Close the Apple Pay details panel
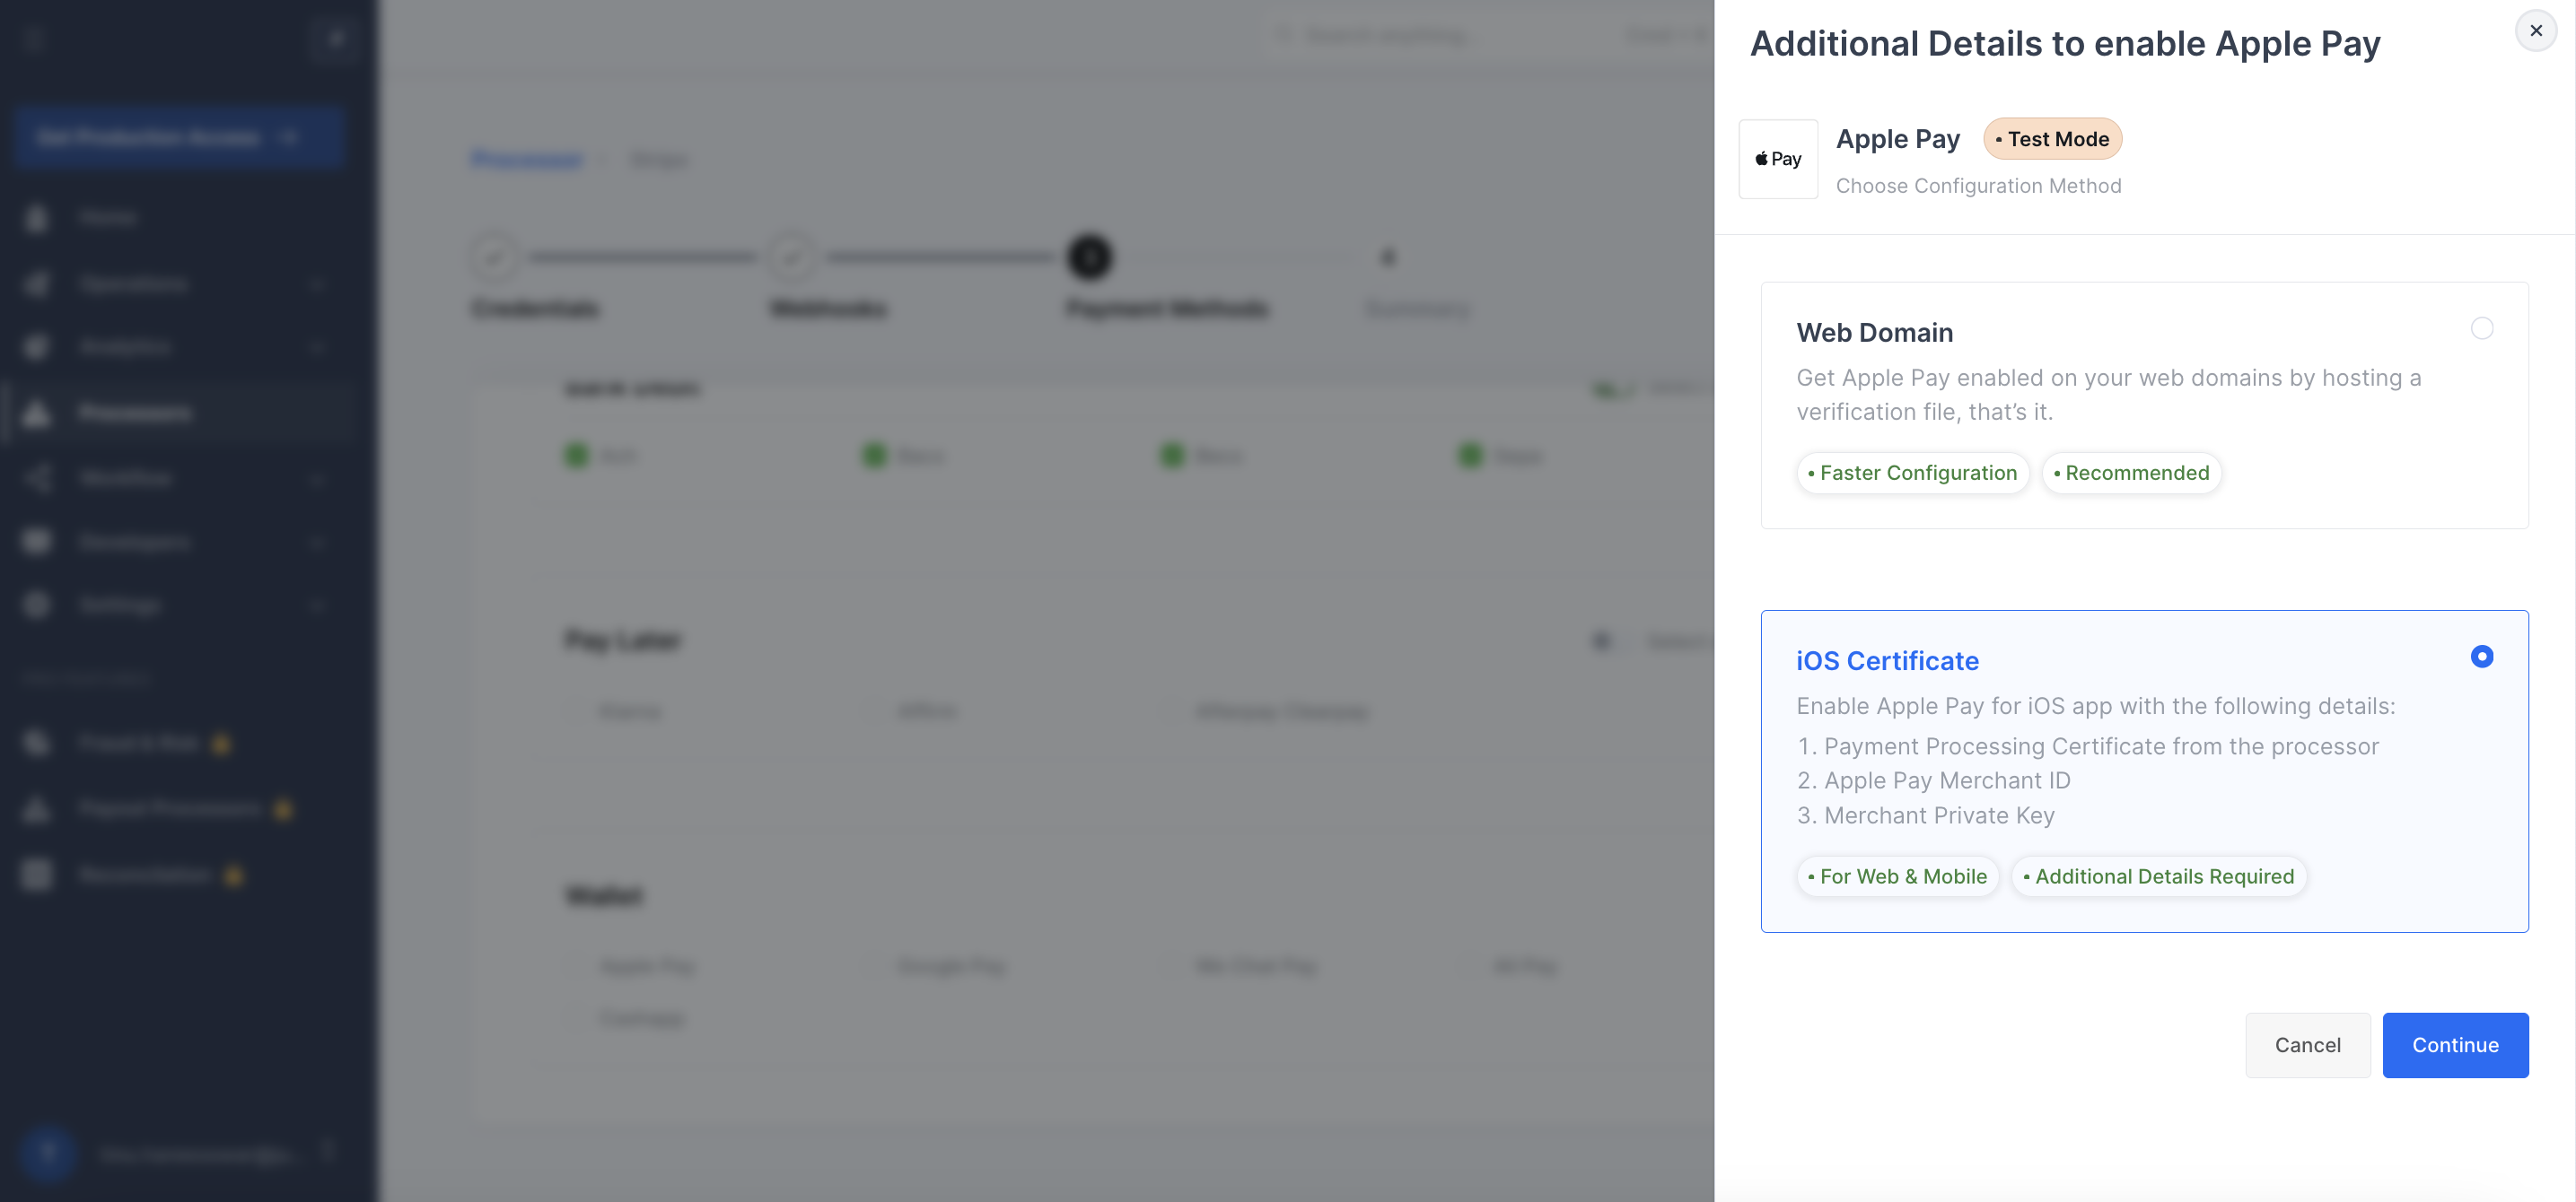 (2535, 31)
